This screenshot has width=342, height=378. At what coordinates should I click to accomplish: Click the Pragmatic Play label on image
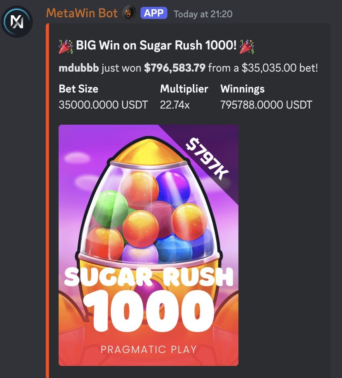(x=149, y=349)
